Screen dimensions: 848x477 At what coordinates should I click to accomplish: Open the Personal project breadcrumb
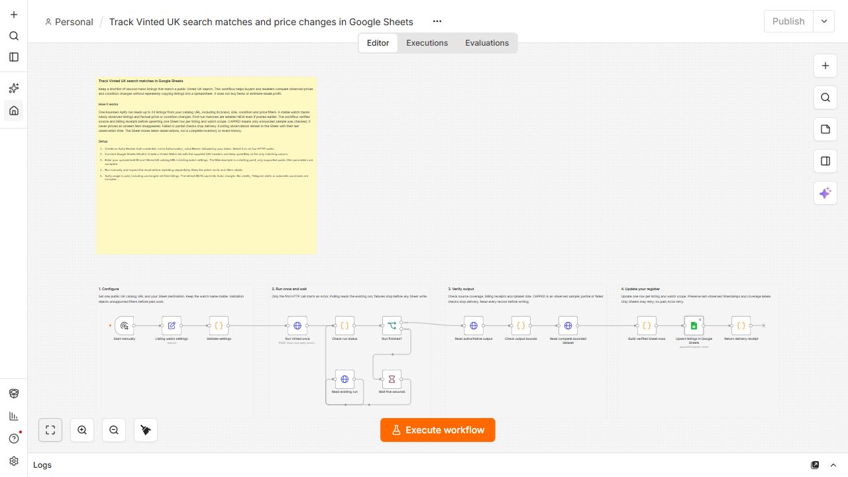pyautogui.click(x=69, y=22)
